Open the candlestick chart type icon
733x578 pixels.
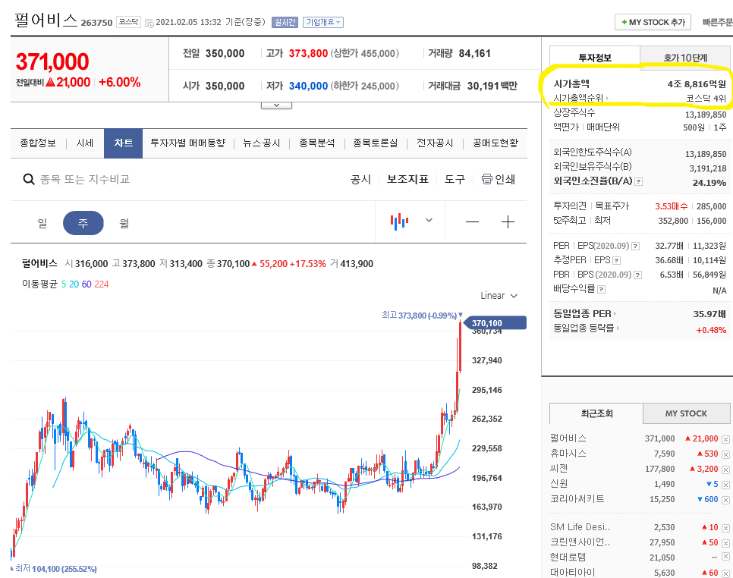pyautogui.click(x=399, y=221)
